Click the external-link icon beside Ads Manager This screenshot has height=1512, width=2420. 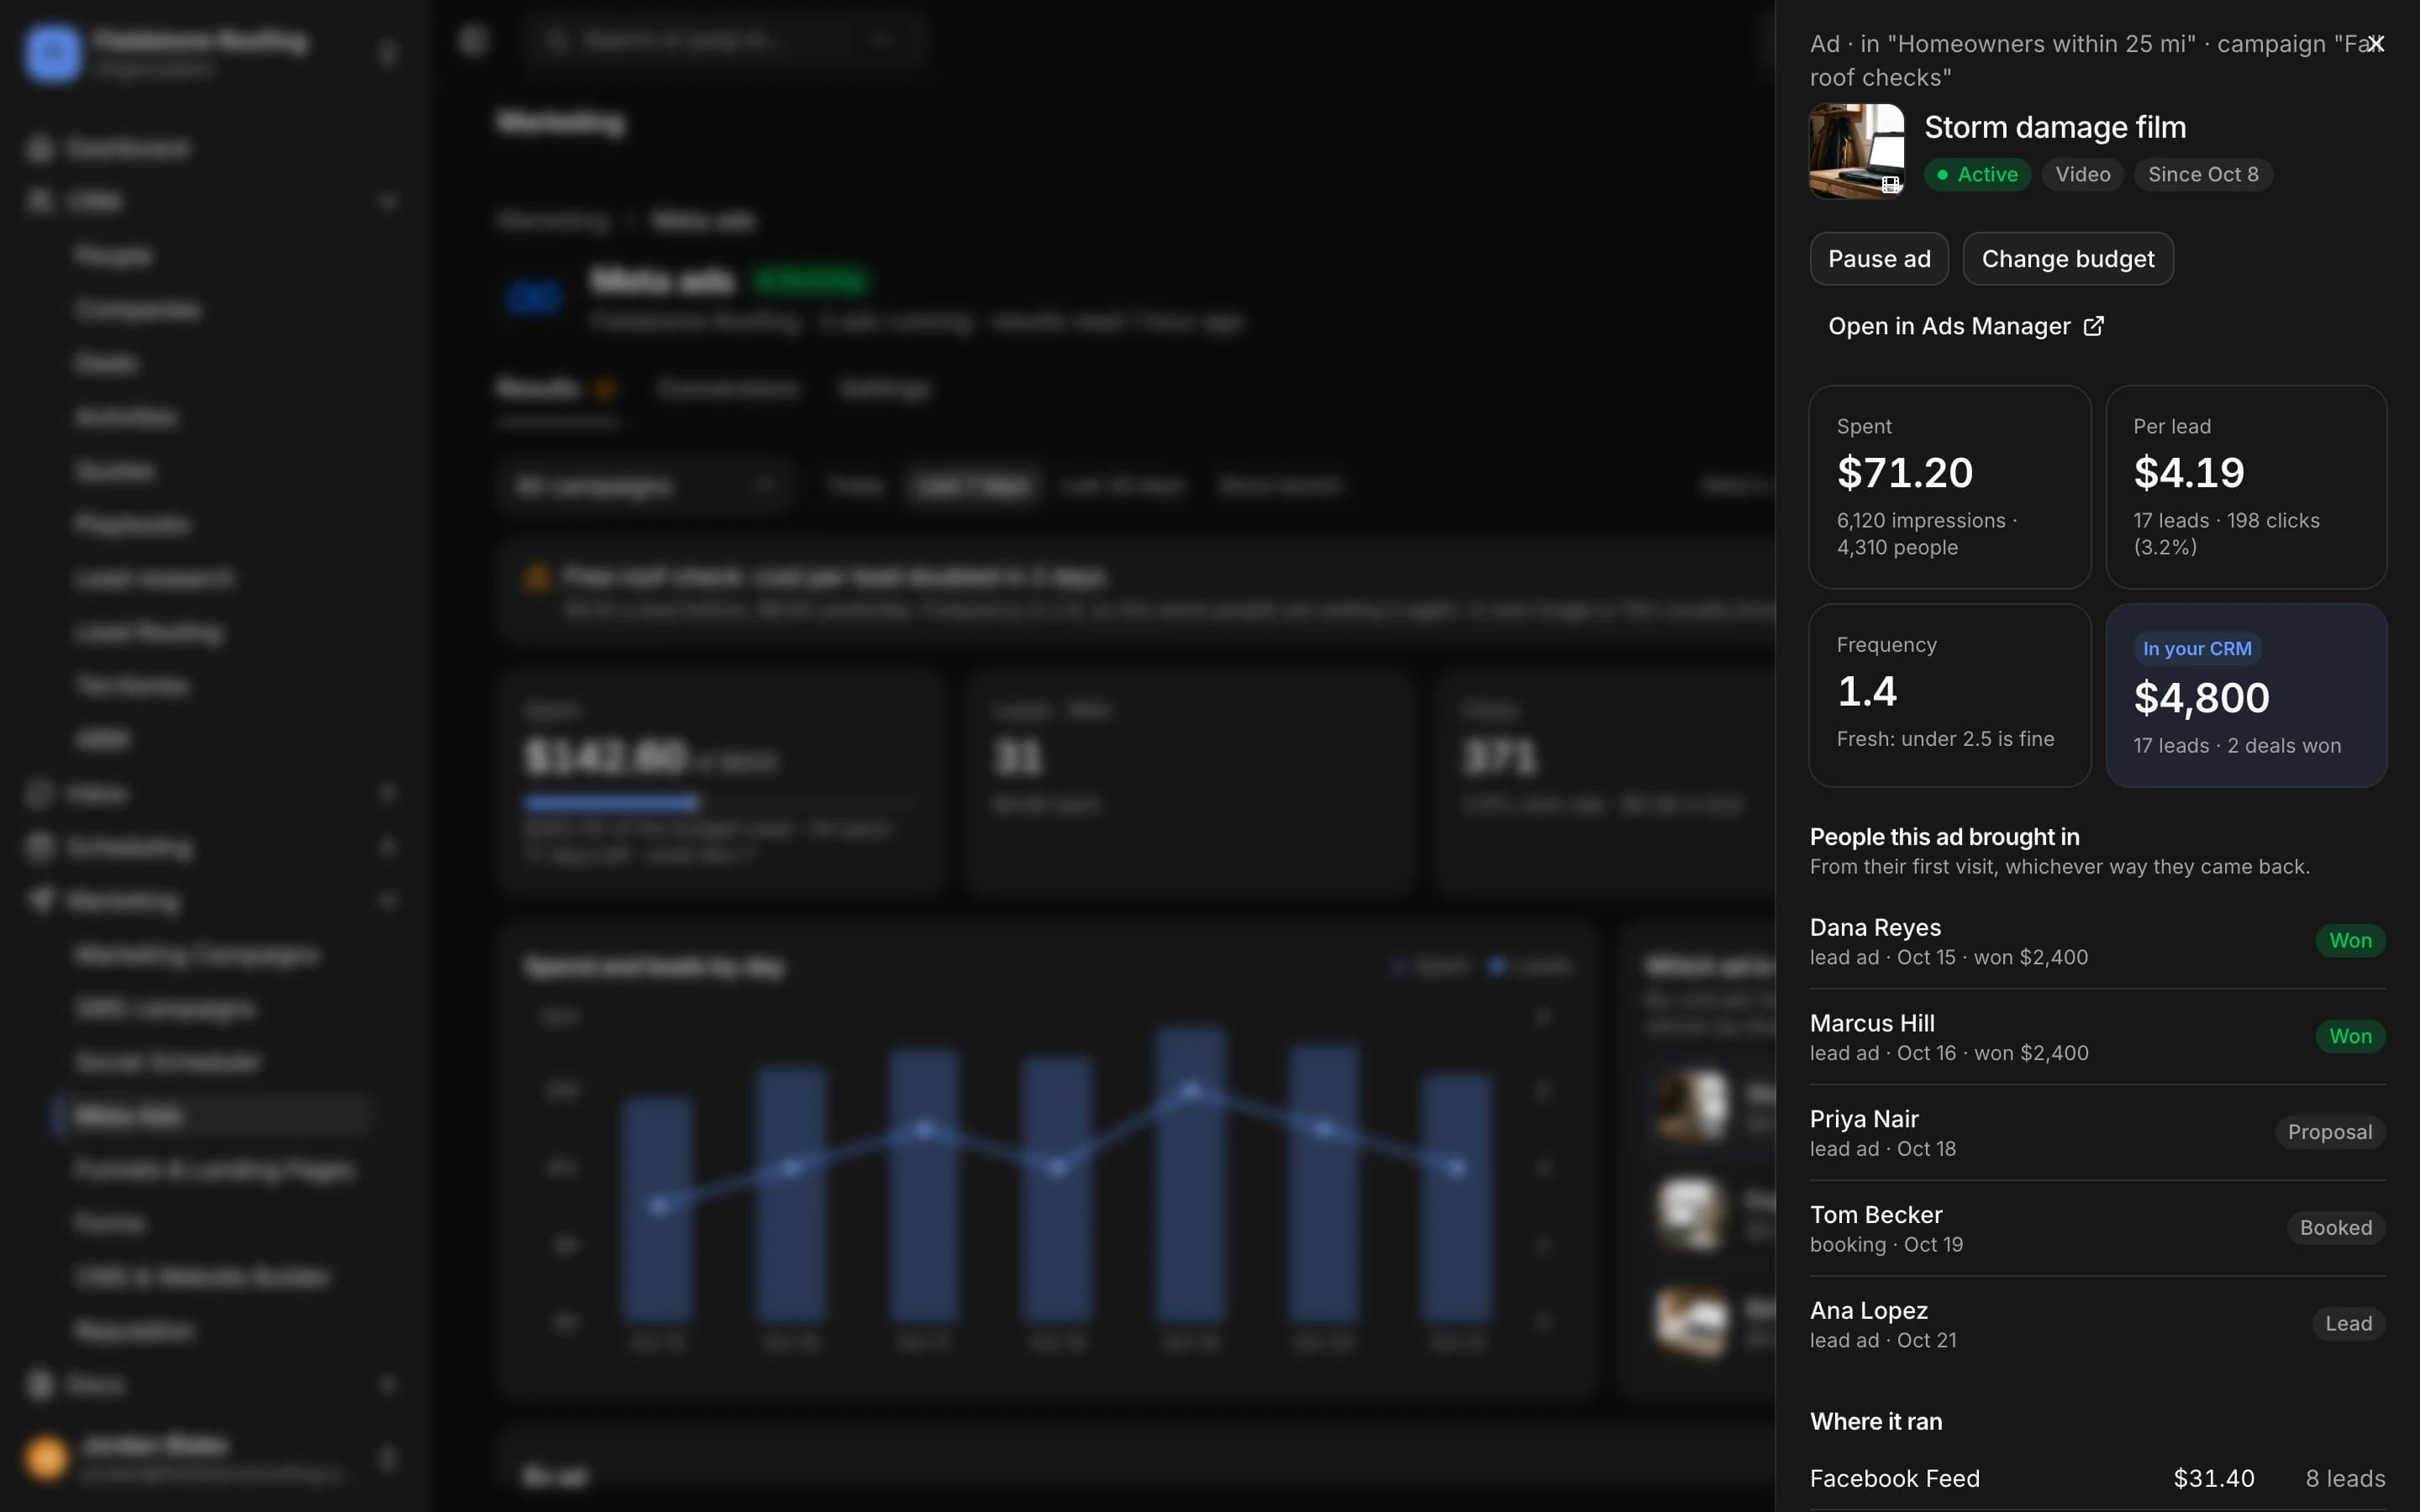(x=2093, y=326)
